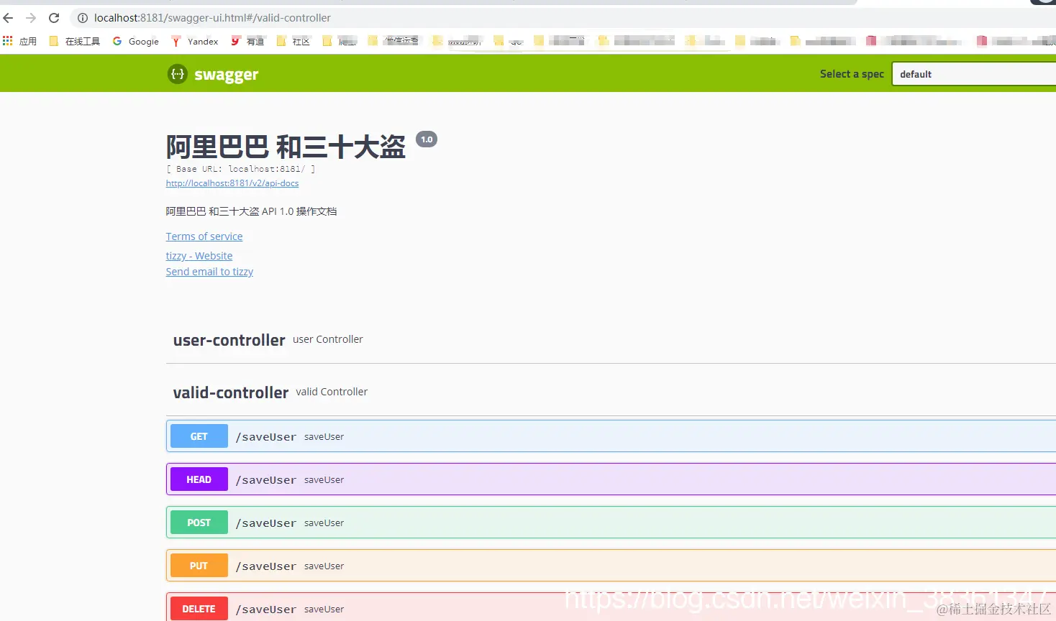1056x621 pixels.
Task: Open the Terms of service link
Action: (x=204, y=236)
